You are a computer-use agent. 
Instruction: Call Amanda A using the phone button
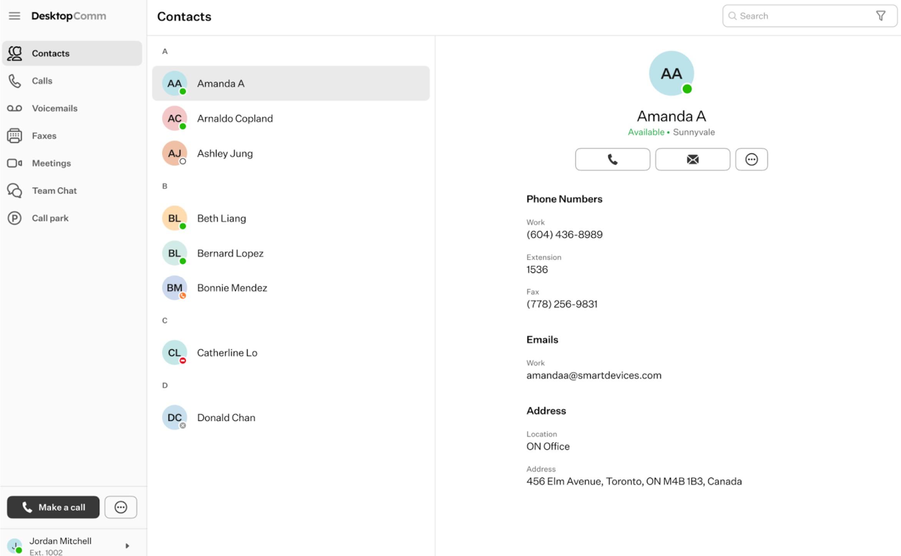[613, 159]
